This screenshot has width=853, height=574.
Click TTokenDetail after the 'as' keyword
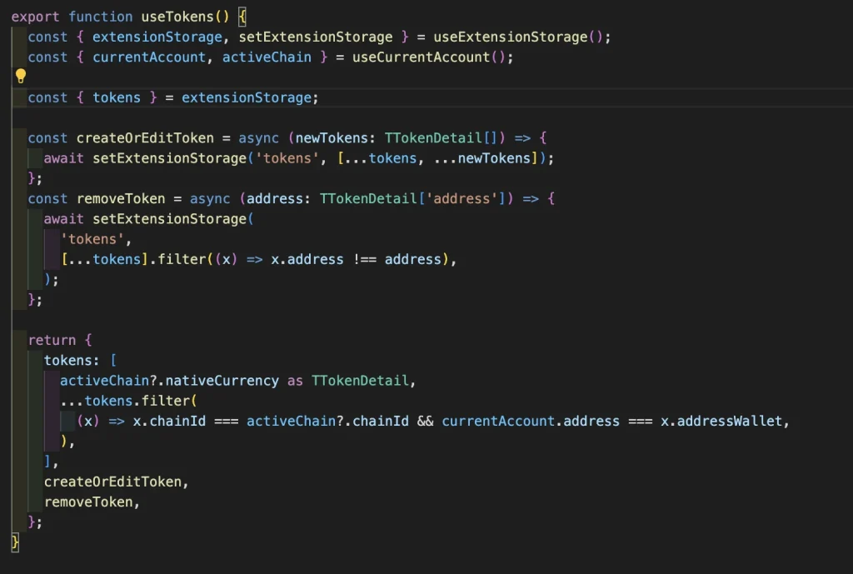(361, 381)
